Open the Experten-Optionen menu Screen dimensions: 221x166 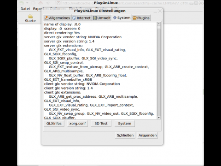click(49, 9)
